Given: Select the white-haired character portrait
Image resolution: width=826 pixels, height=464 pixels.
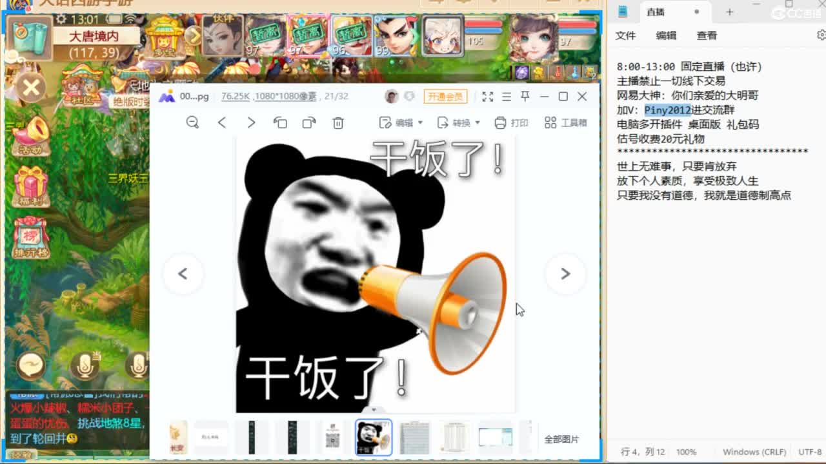Looking at the screenshot, I should (442, 35).
